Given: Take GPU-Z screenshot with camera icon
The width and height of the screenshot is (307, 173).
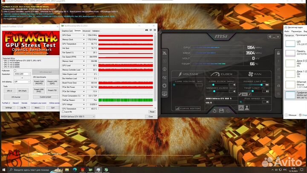Looking at the screenshot, I should pyautogui.click(x=146, y=30).
